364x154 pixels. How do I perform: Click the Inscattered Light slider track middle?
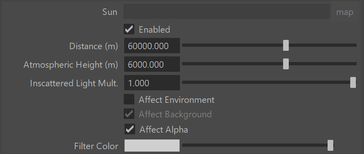coord(266,82)
